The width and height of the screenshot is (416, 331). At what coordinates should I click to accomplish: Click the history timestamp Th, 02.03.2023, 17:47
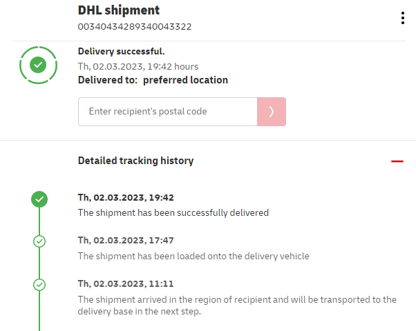point(126,240)
